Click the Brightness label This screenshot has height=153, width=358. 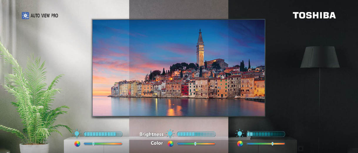pyautogui.click(x=151, y=135)
